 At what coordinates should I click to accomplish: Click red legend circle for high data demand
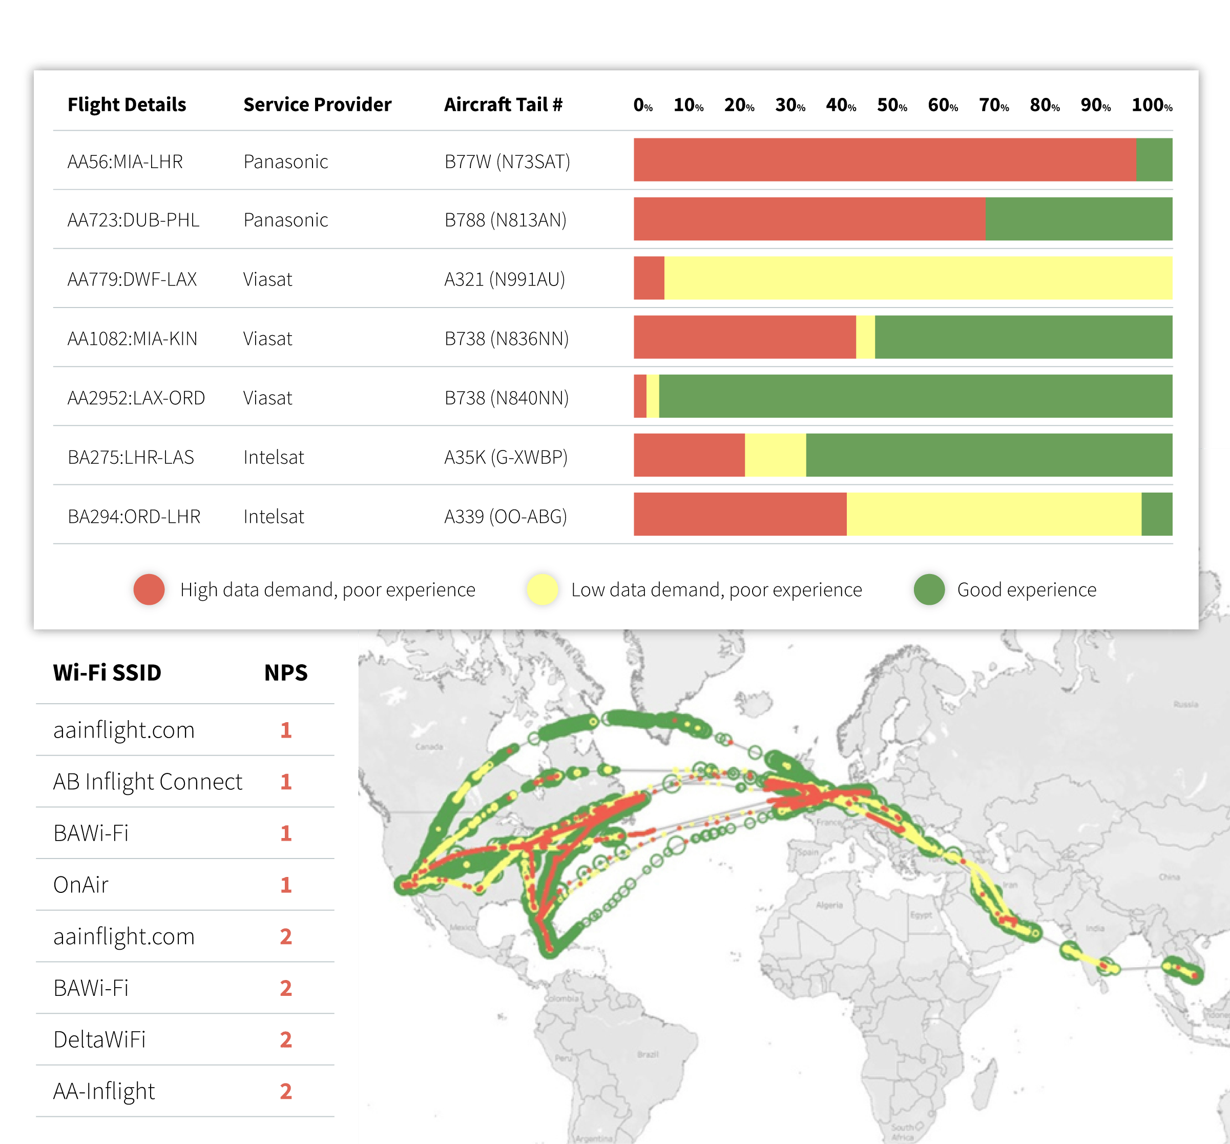[149, 589]
